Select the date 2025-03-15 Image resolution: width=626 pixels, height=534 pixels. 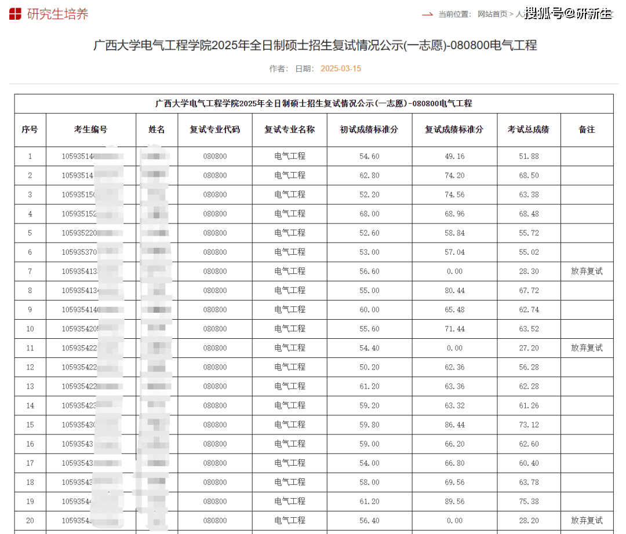click(x=341, y=68)
